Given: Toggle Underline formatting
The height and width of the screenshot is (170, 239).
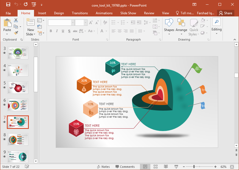Looking at the screenshot, I should 63,31.
